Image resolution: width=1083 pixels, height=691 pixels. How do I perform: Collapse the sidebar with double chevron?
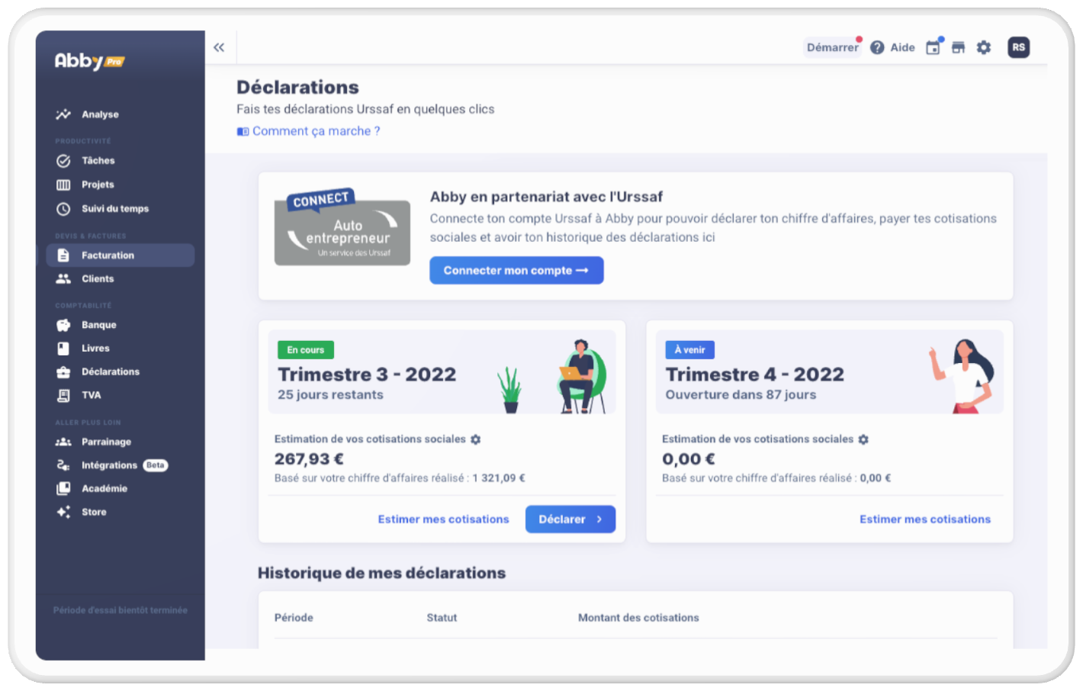[x=219, y=47]
